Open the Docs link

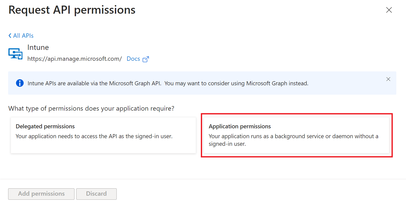pos(133,59)
